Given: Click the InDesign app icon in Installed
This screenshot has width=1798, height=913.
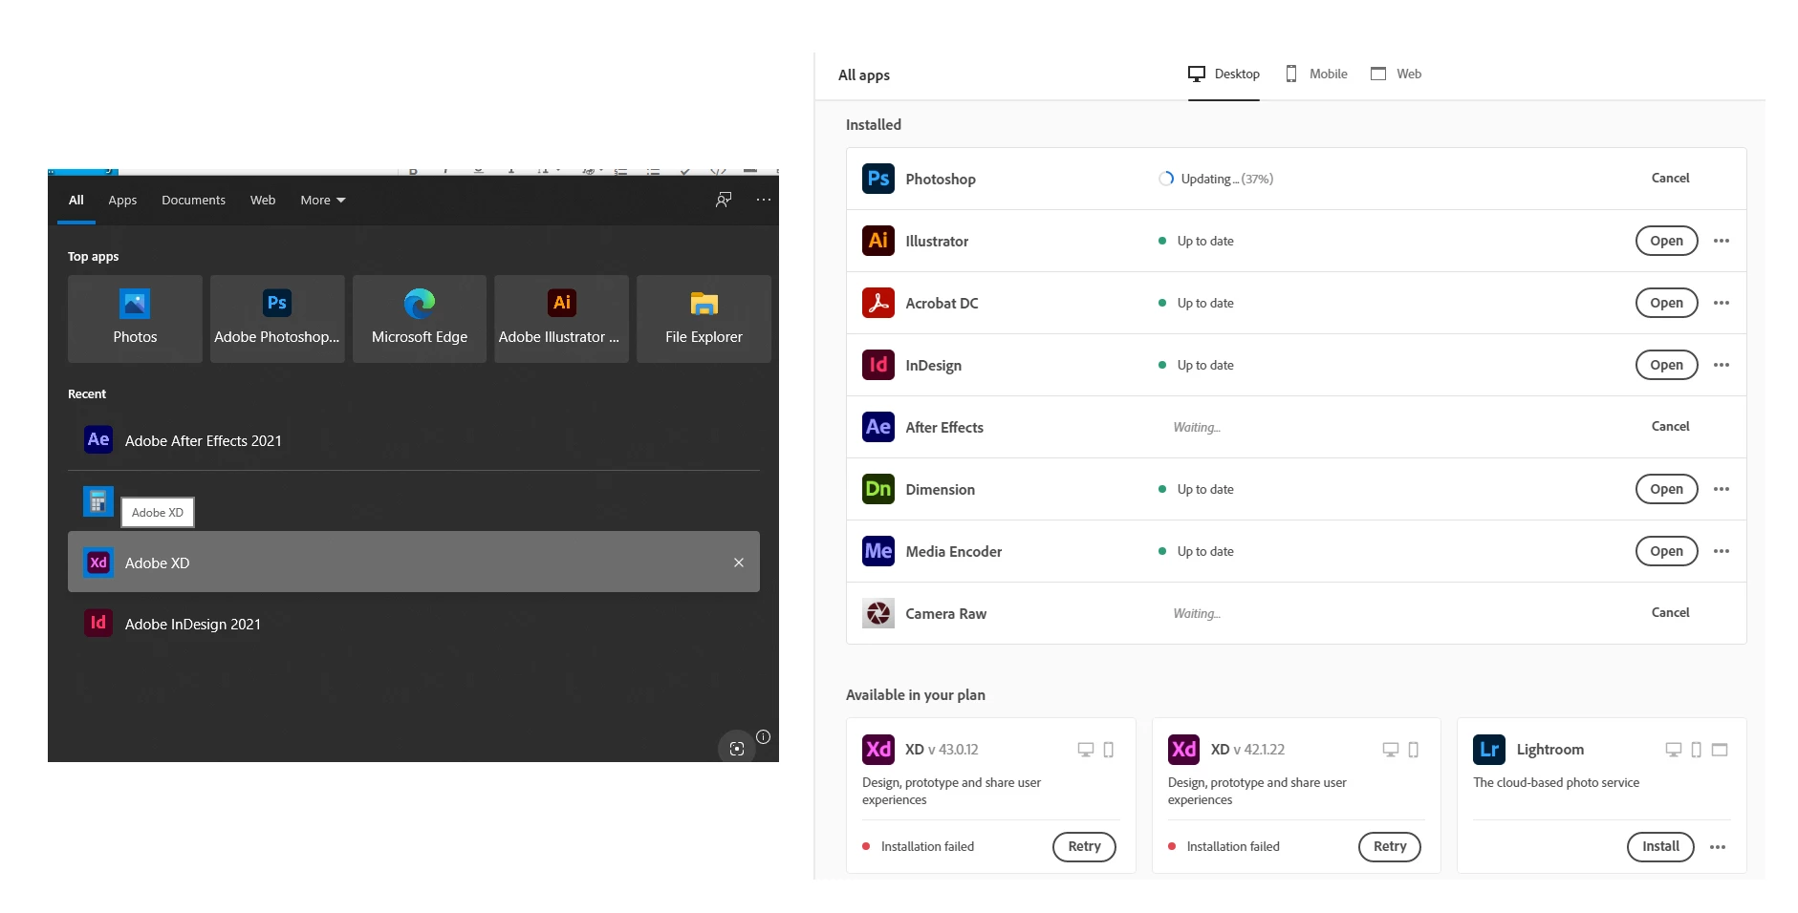Looking at the screenshot, I should click(878, 365).
